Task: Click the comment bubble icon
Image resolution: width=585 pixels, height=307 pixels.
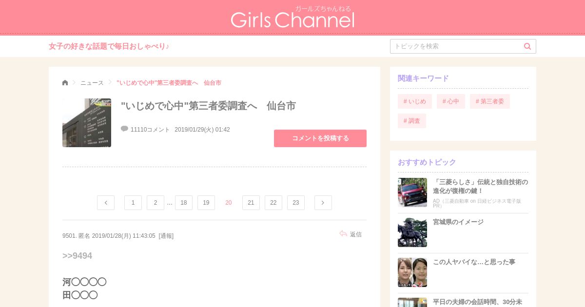Action: coord(124,129)
